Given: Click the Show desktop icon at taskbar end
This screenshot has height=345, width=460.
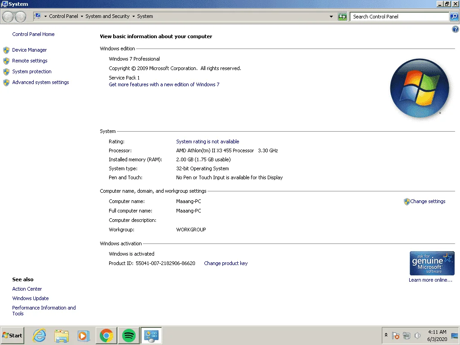Looking at the screenshot, I should [455, 335].
